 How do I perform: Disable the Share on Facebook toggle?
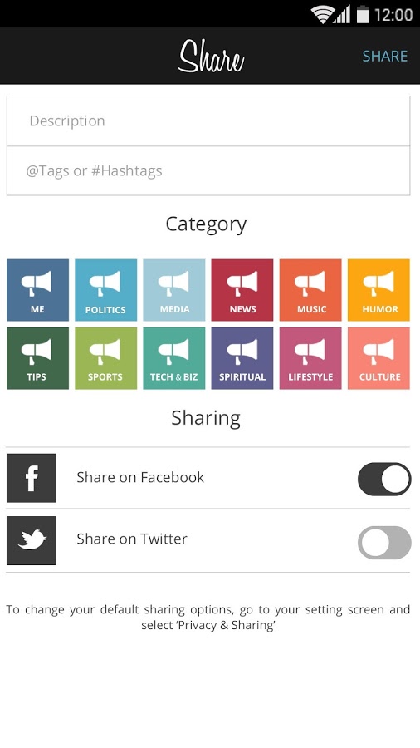pos(384,479)
